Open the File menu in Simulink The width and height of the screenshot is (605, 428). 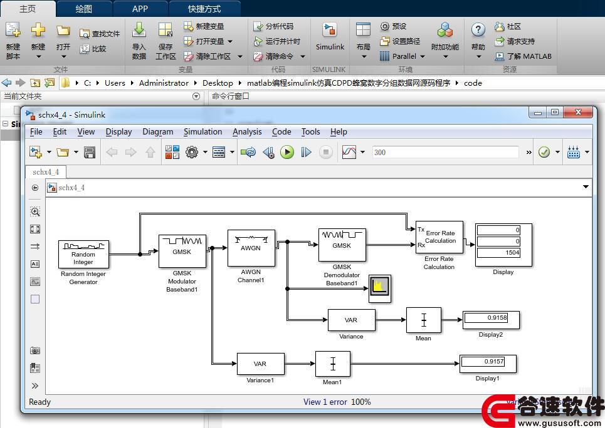36,132
